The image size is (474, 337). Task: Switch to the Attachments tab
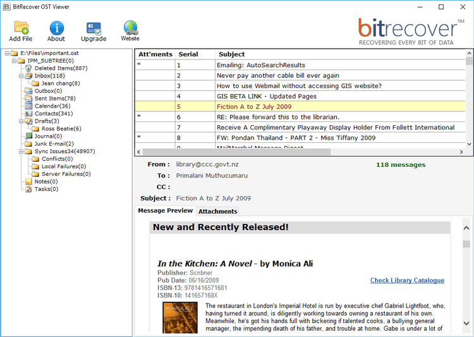tap(218, 211)
